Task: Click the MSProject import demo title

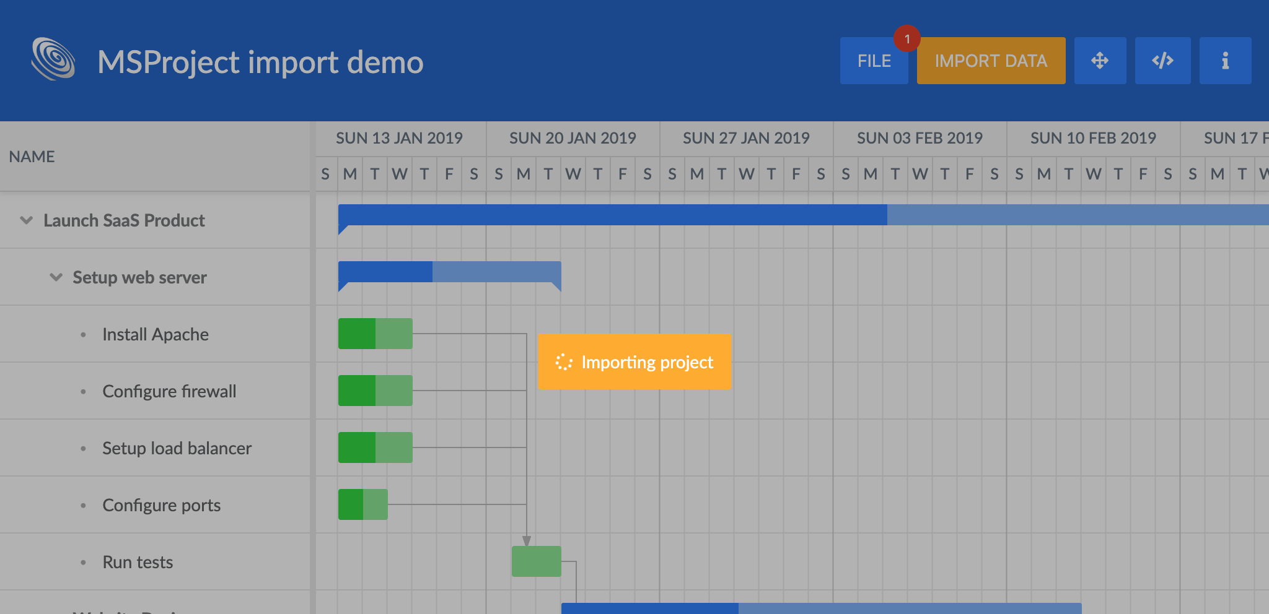Action: [260, 62]
